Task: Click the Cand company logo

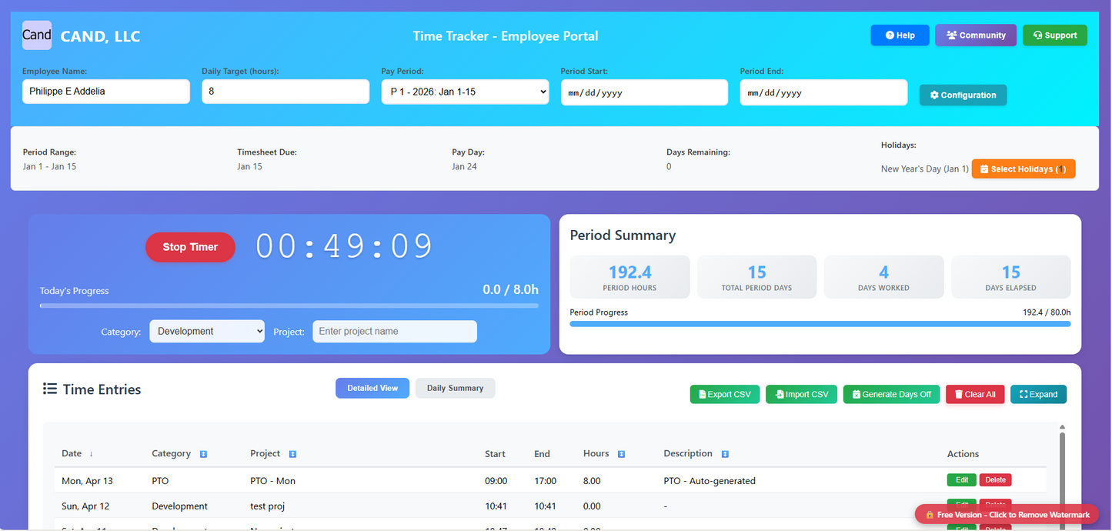Action: coord(37,35)
